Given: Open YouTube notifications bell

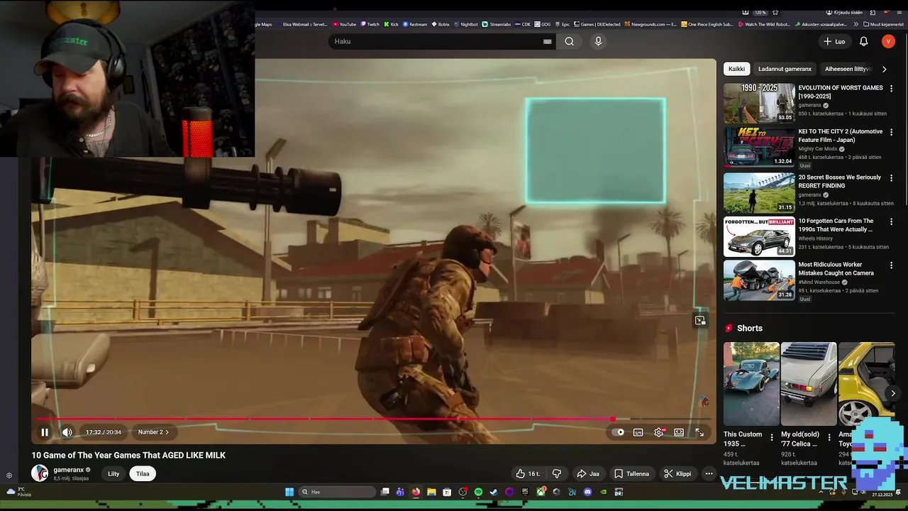Looking at the screenshot, I should point(863,41).
